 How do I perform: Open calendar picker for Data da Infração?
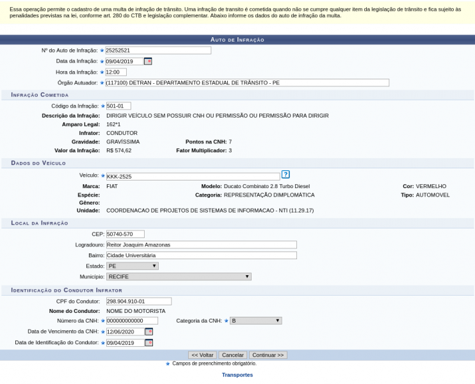[148, 61]
